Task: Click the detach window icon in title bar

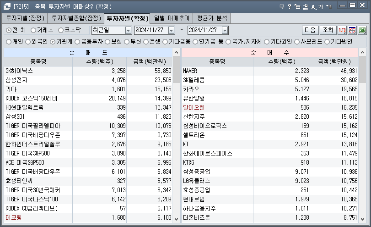Action: pos(297,6)
